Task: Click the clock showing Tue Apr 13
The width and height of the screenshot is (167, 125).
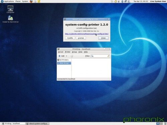Action: pyautogui.click(x=141, y=1)
